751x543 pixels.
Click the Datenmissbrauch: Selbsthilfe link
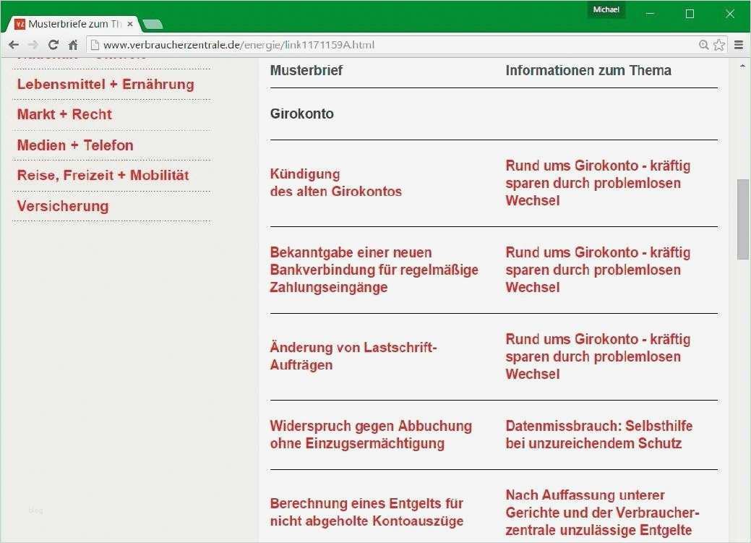click(599, 435)
